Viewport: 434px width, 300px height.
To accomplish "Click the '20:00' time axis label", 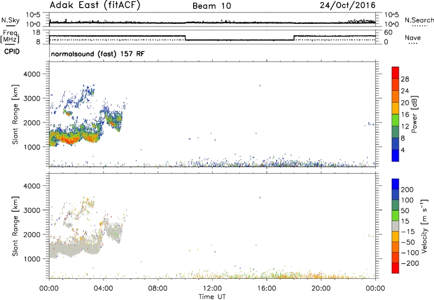I will point(321,289).
